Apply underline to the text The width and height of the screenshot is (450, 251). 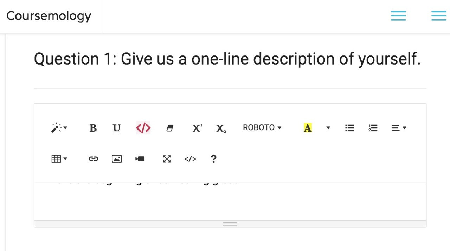pos(116,128)
